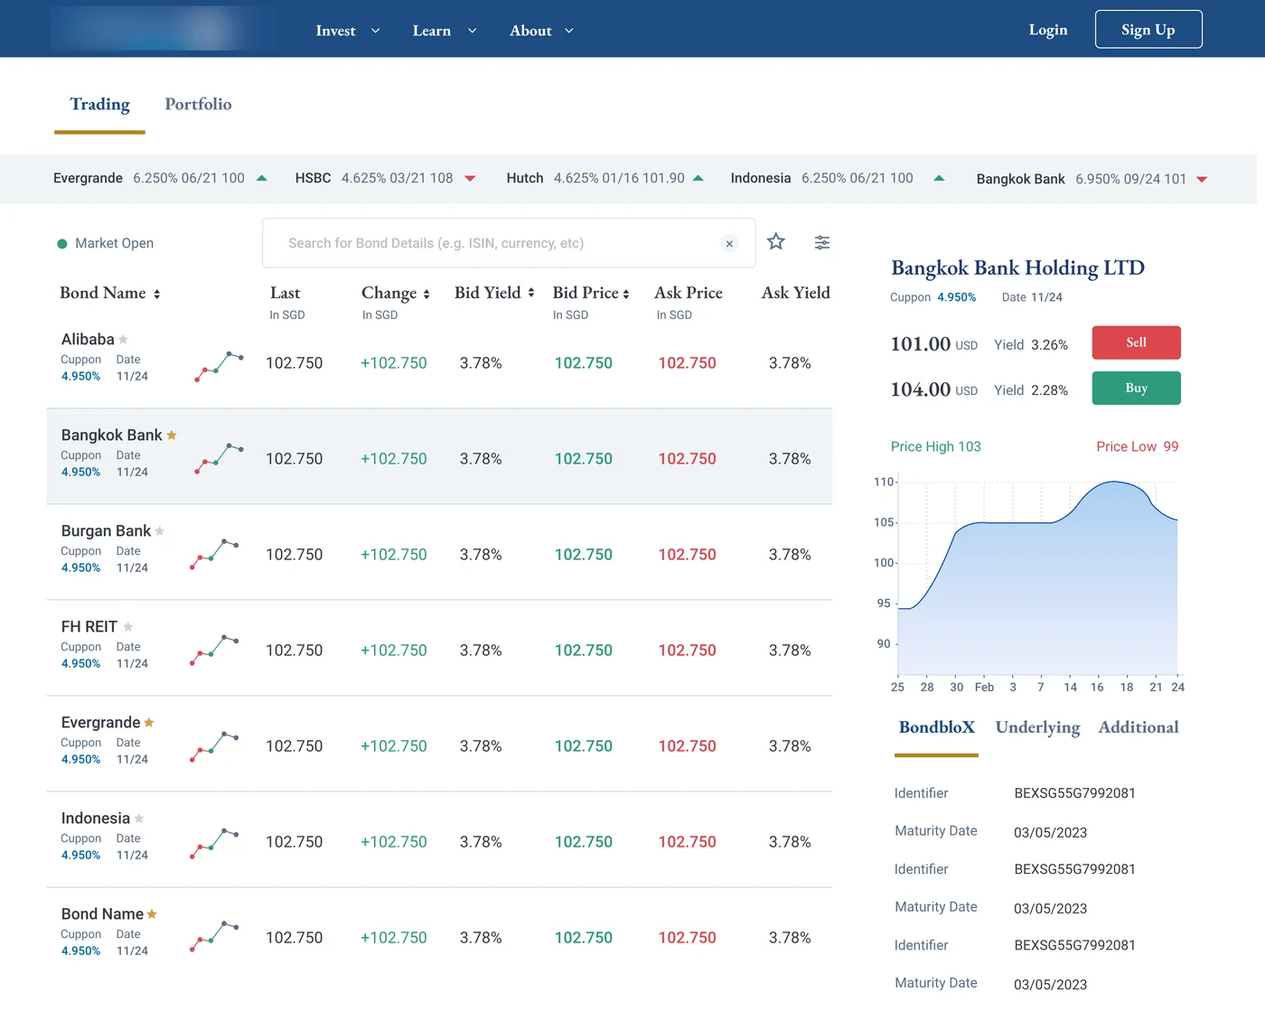Open the filter settings sliders icon
This screenshot has width=1265, height=1021.
coord(822,242)
